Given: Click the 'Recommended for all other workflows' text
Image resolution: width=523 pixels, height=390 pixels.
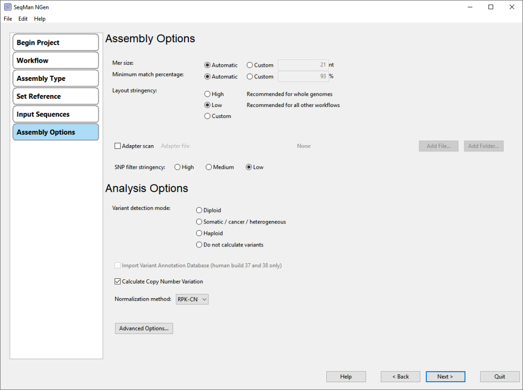Looking at the screenshot, I should (293, 105).
